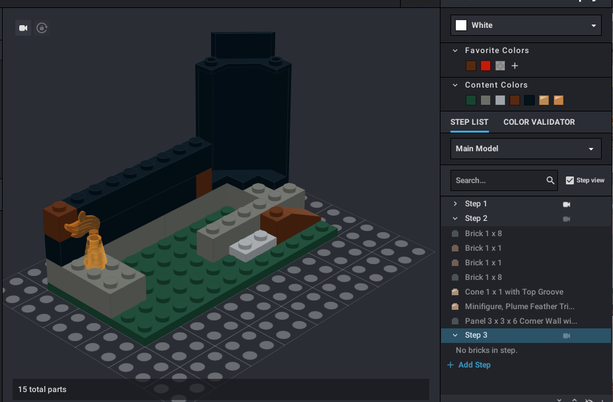The width and height of the screenshot is (613, 402).
Task: Select the light gray content color swatch
Action: (x=500, y=100)
